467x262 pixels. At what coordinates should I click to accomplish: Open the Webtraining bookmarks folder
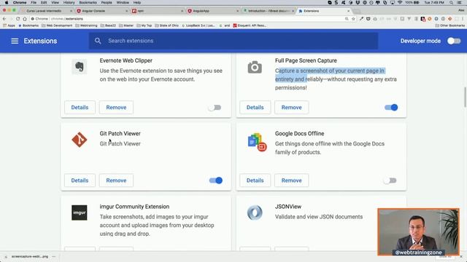pyautogui.click(x=86, y=25)
